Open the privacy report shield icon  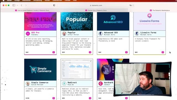[x=54, y=5]
